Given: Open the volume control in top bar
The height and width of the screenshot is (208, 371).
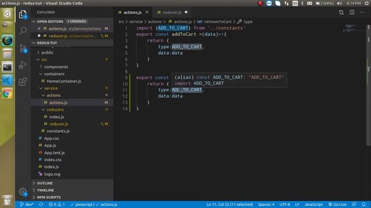Looking at the screenshot, I should pos(340,3).
